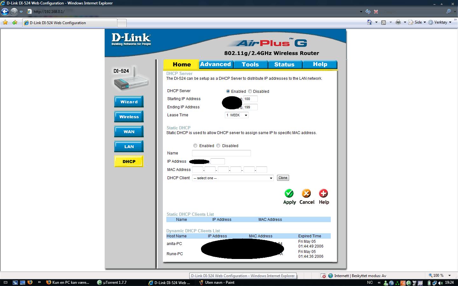Switch to the Help tab
This screenshot has width=458, height=286.
(x=320, y=64)
